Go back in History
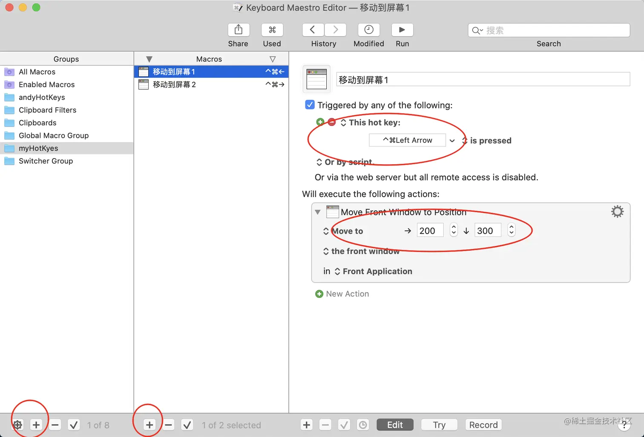Image resolution: width=644 pixels, height=437 pixels. (313, 30)
